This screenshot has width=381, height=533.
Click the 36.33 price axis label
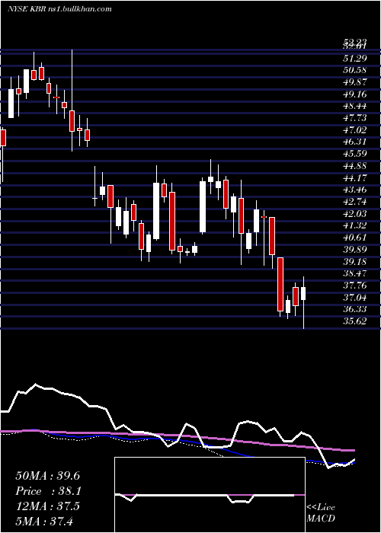[x=355, y=309]
